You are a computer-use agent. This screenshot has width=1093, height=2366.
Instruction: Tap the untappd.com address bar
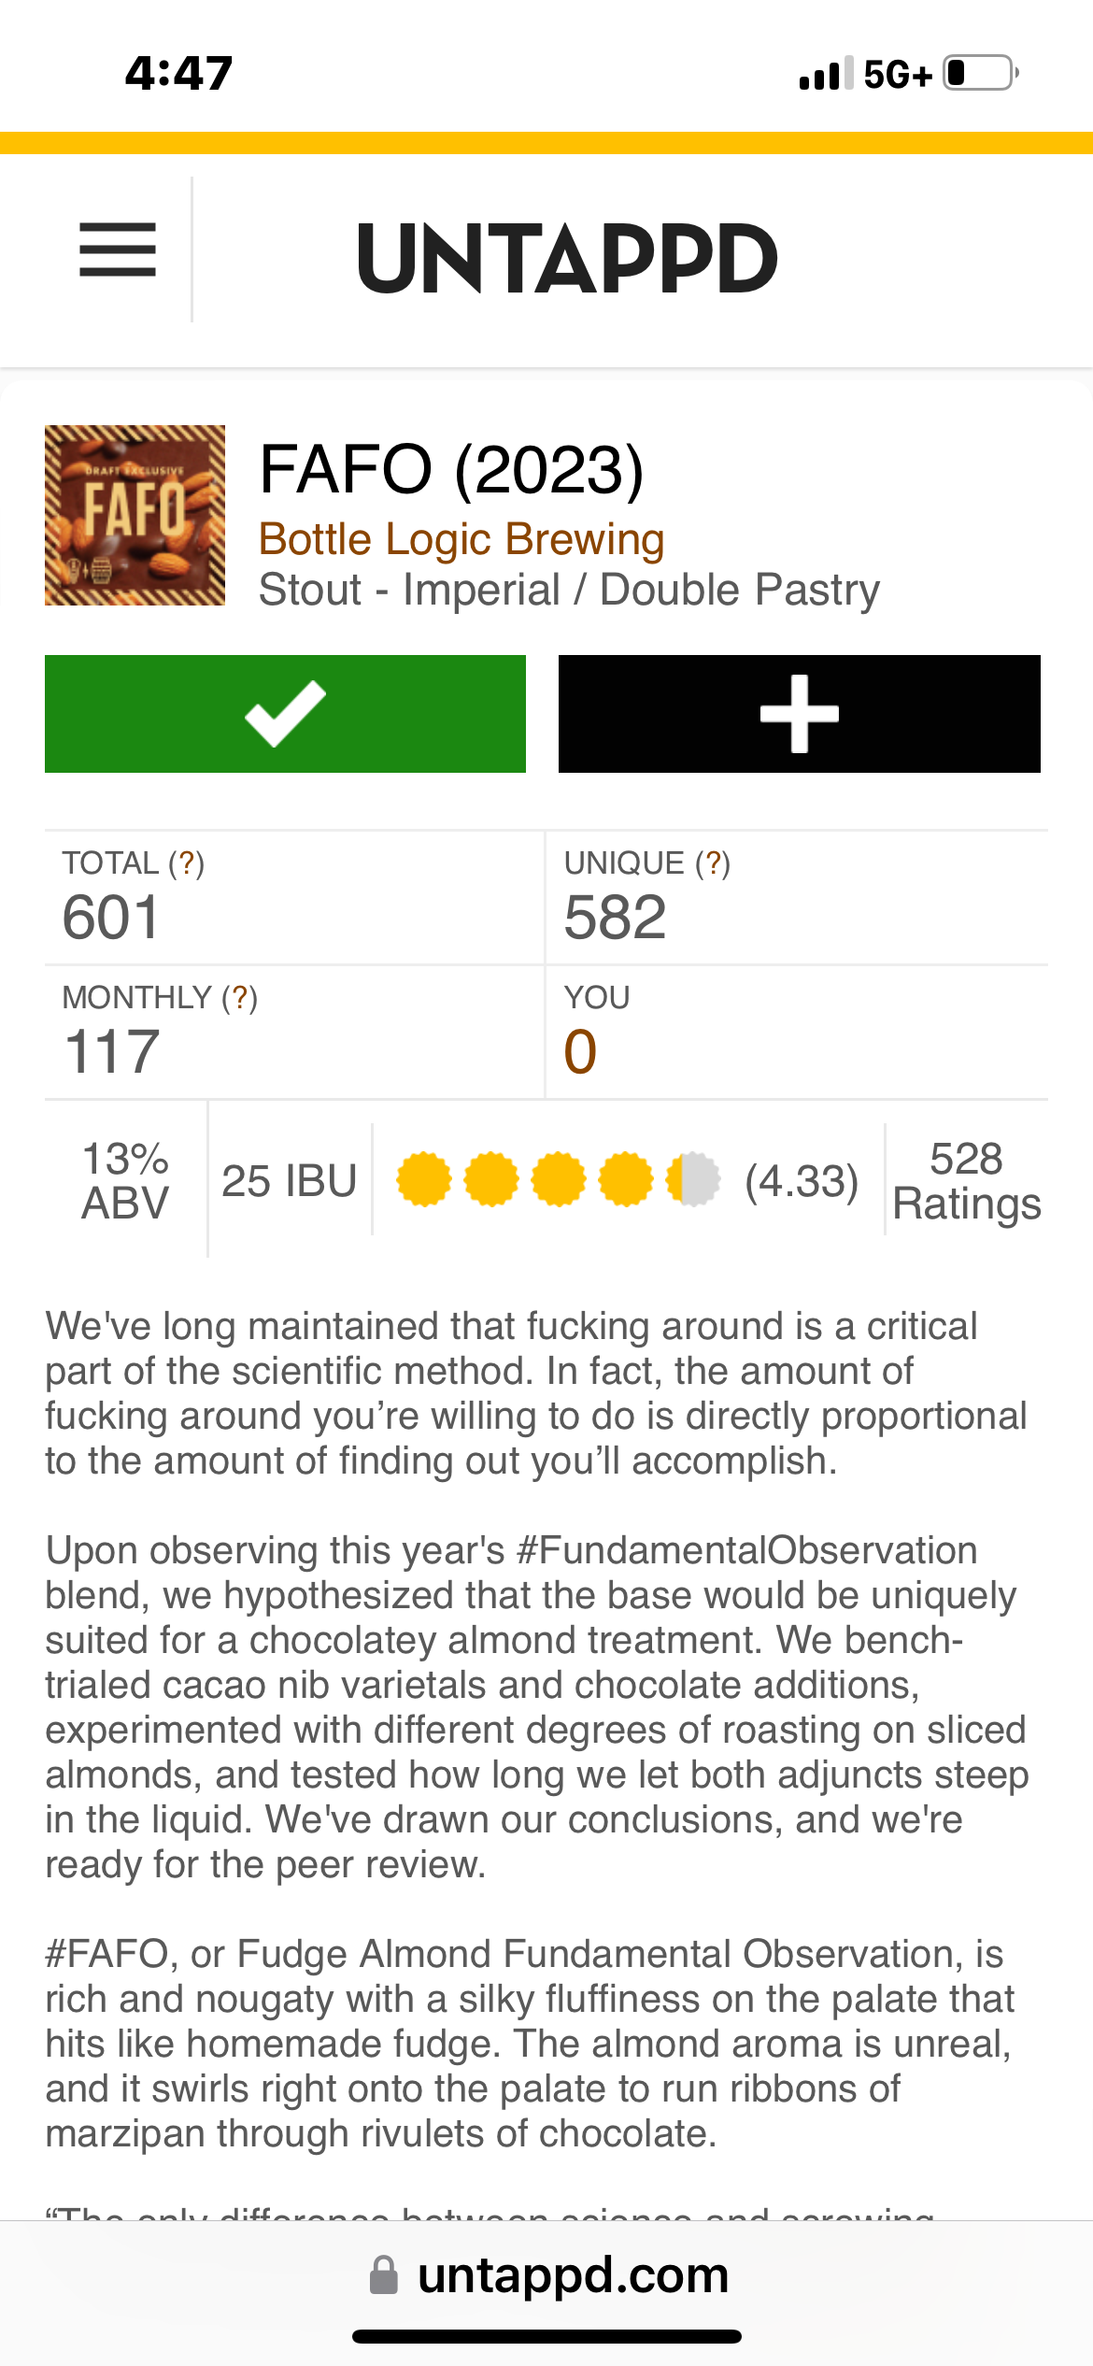(x=572, y=2275)
